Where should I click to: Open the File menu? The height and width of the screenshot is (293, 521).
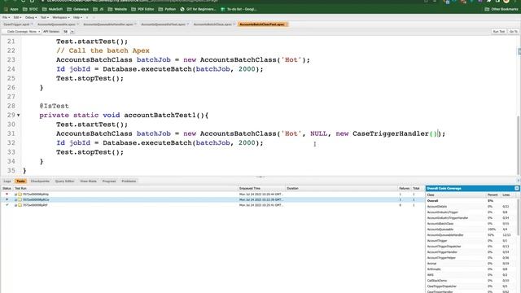coord(6,17)
